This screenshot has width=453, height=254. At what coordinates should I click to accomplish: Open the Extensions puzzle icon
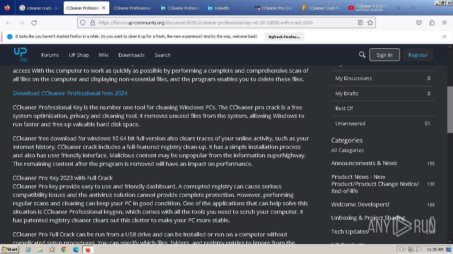point(432,23)
